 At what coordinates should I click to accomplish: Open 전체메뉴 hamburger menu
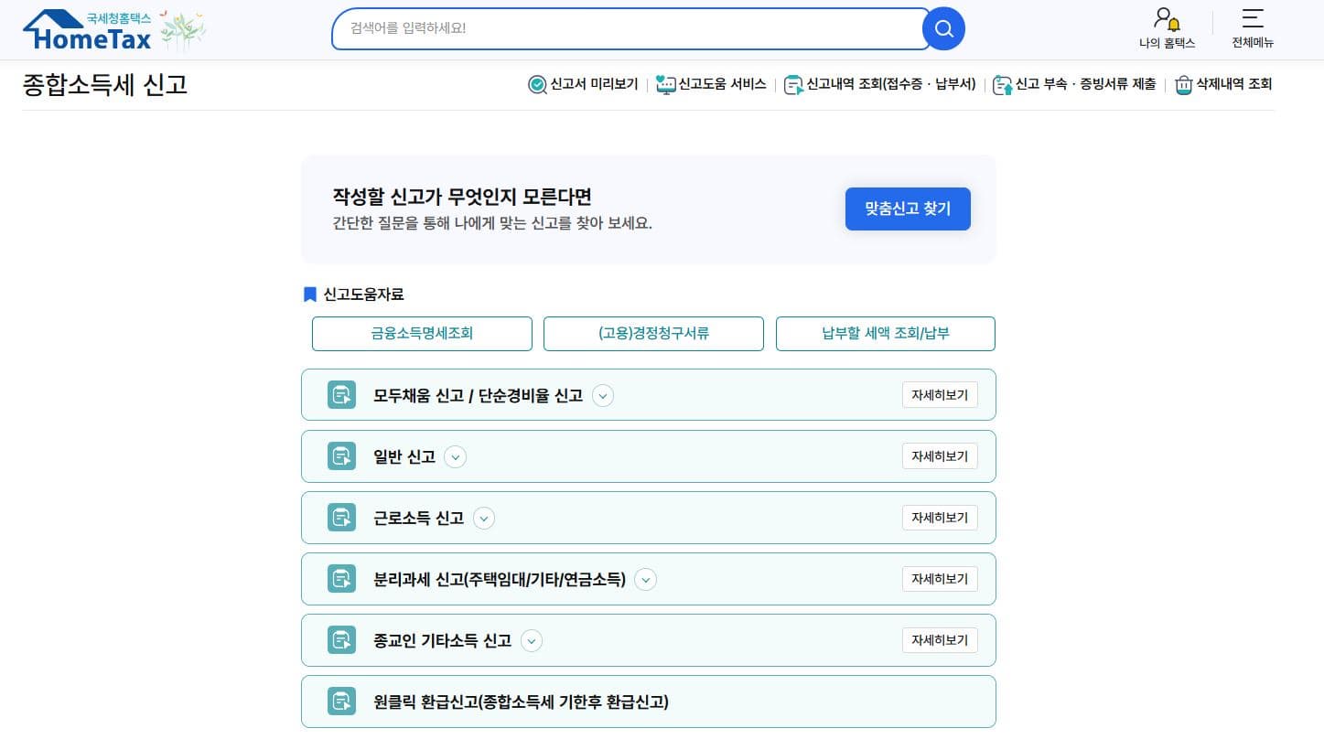1253,19
